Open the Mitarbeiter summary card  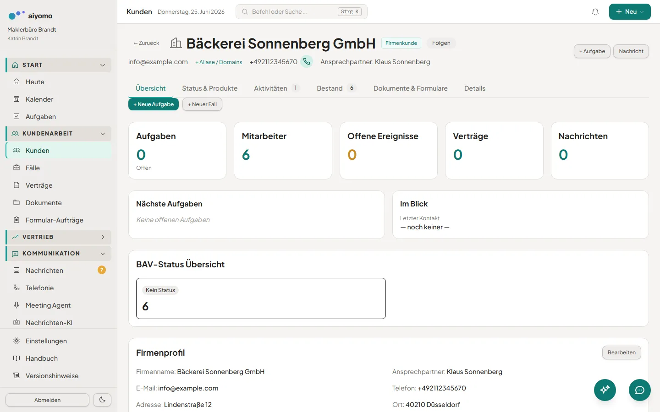point(283,151)
